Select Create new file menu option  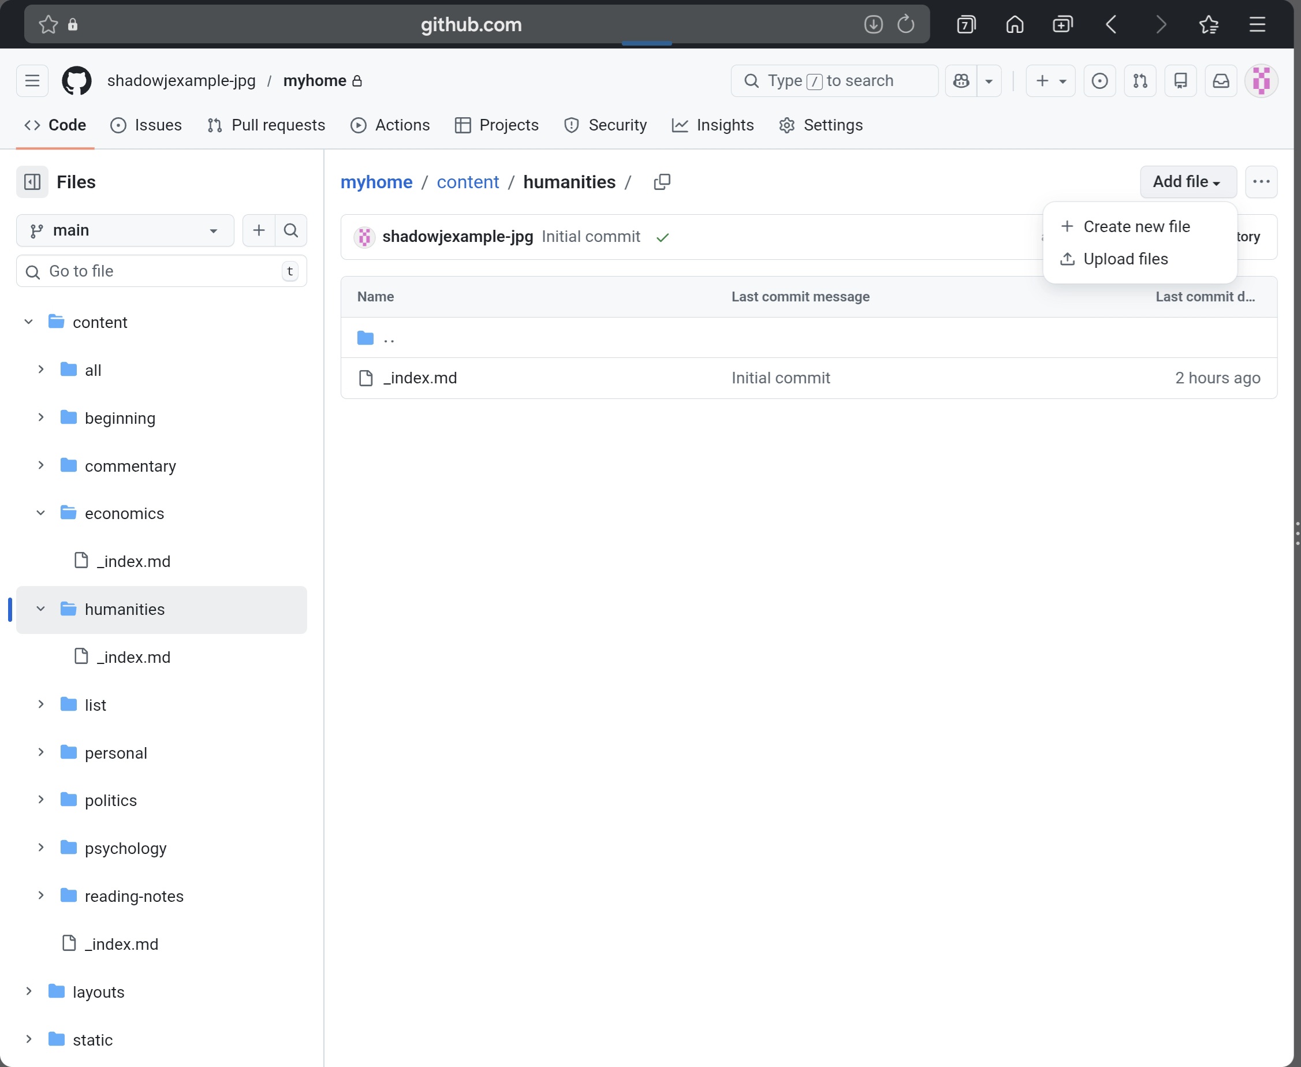pyautogui.click(x=1136, y=227)
